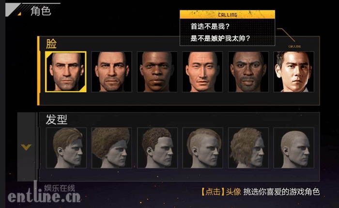Image resolution: width=339 pixels, height=208 pixels.
Task: Expand more options with yellow down chevron
Action: click(26, 147)
